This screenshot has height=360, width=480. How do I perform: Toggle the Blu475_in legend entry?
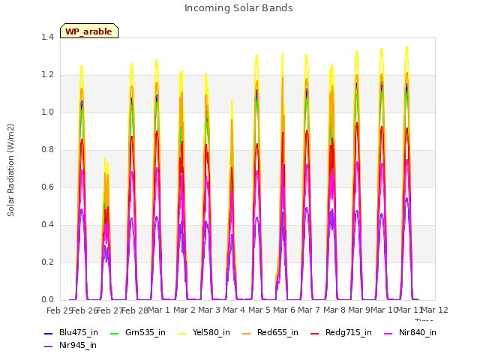click(x=71, y=333)
